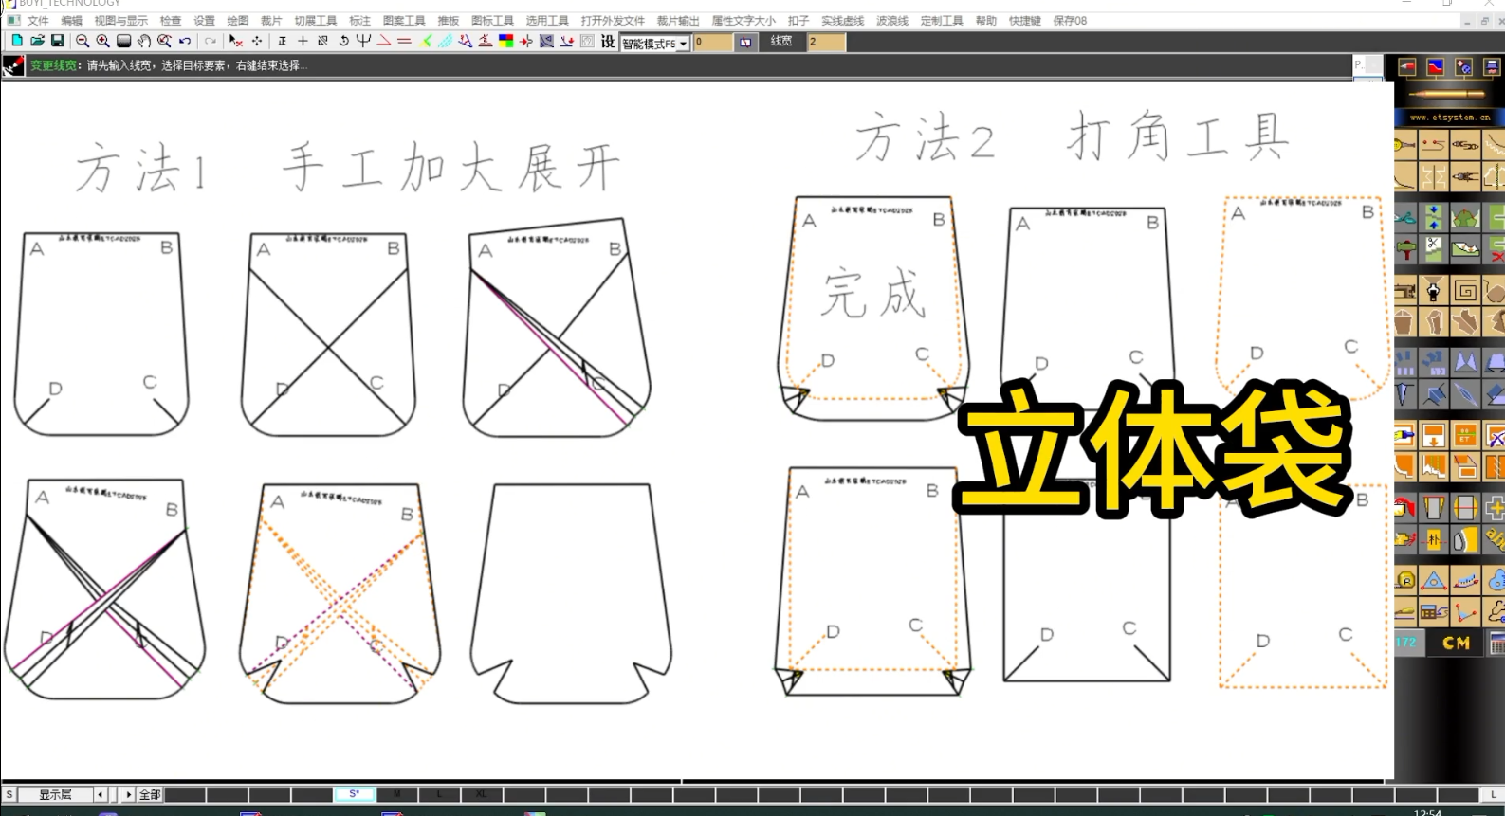Click the spiral icon in right panel
1505x816 pixels.
tap(1465, 290)
